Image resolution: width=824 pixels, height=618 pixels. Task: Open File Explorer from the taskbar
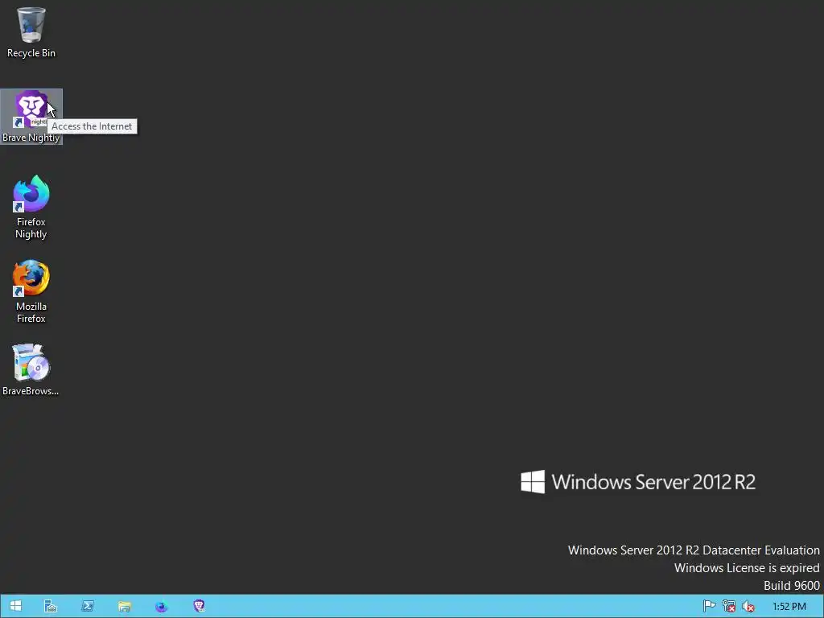click(125, 606)
